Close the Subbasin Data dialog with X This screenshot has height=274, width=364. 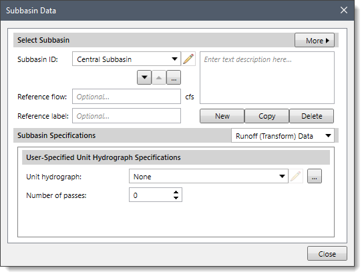[x=344, y=10]
